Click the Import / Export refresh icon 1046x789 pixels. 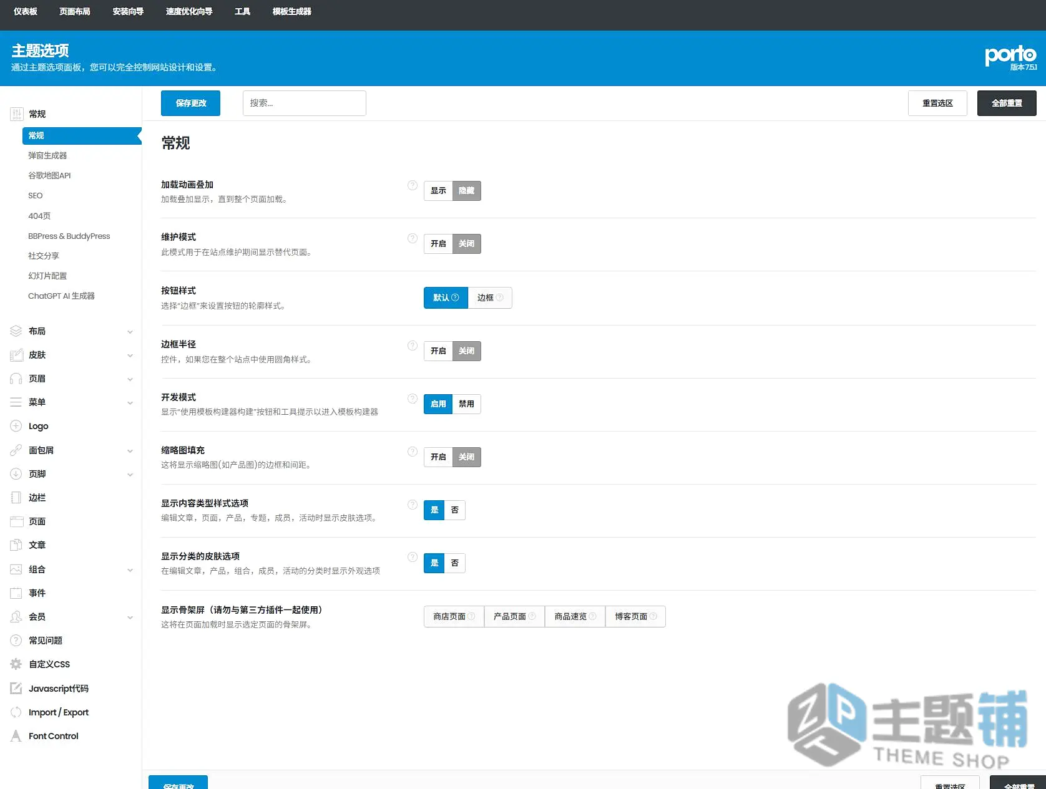pyautogui.click(x=16, y=712)
